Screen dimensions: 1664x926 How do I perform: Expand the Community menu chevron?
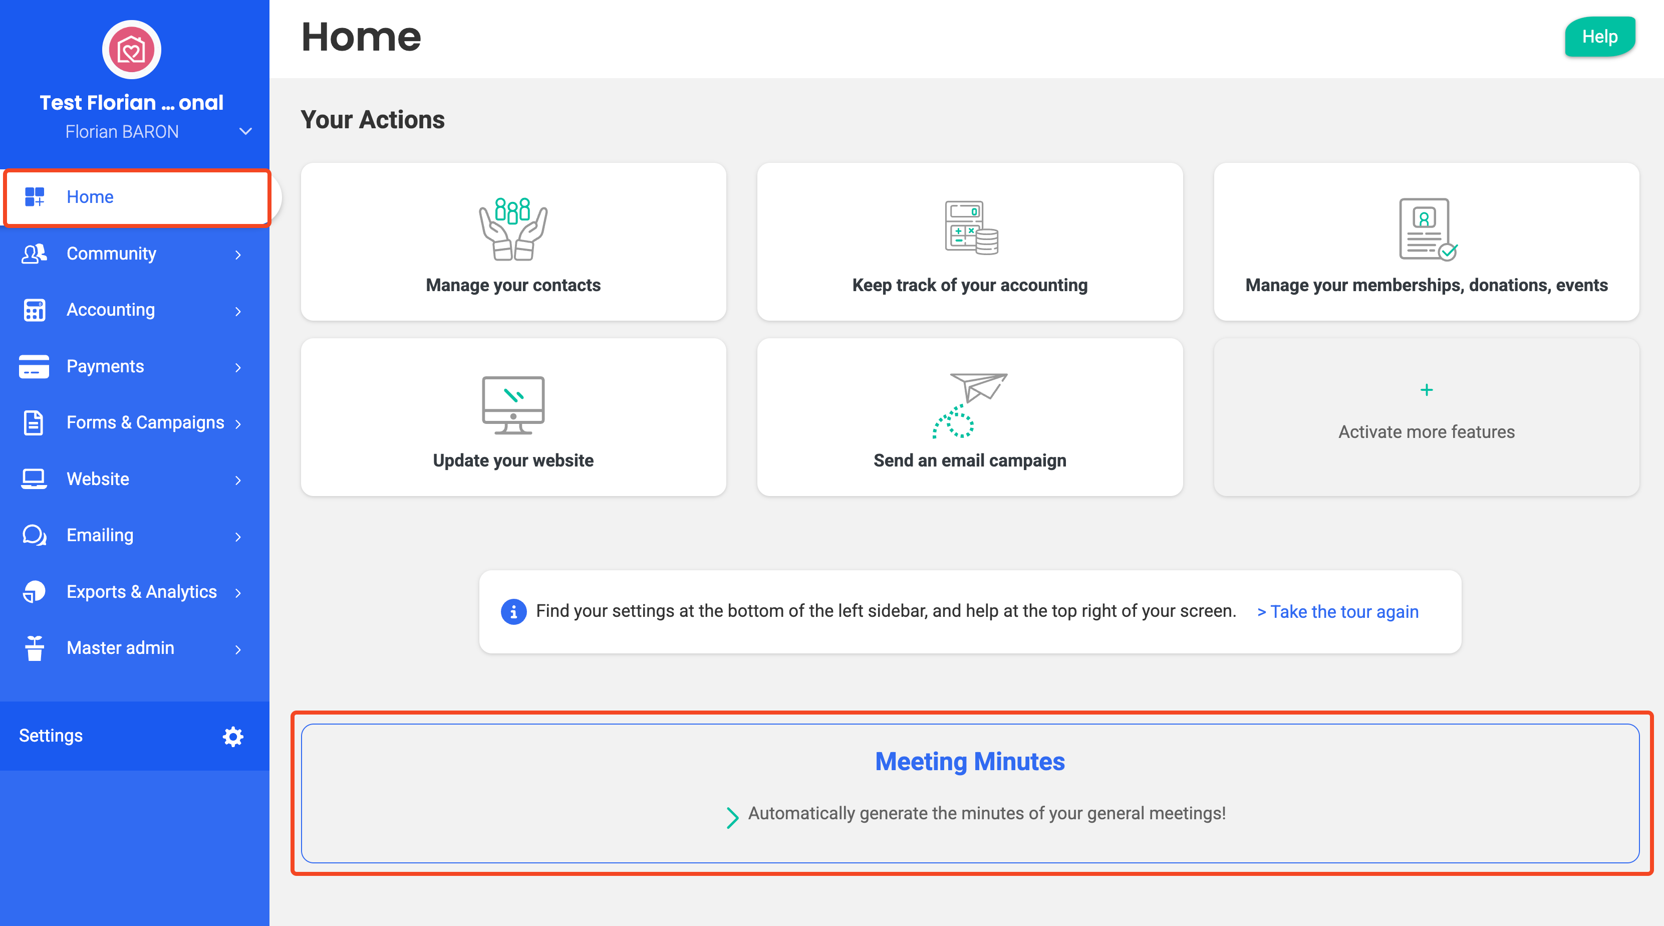point(238,254)
